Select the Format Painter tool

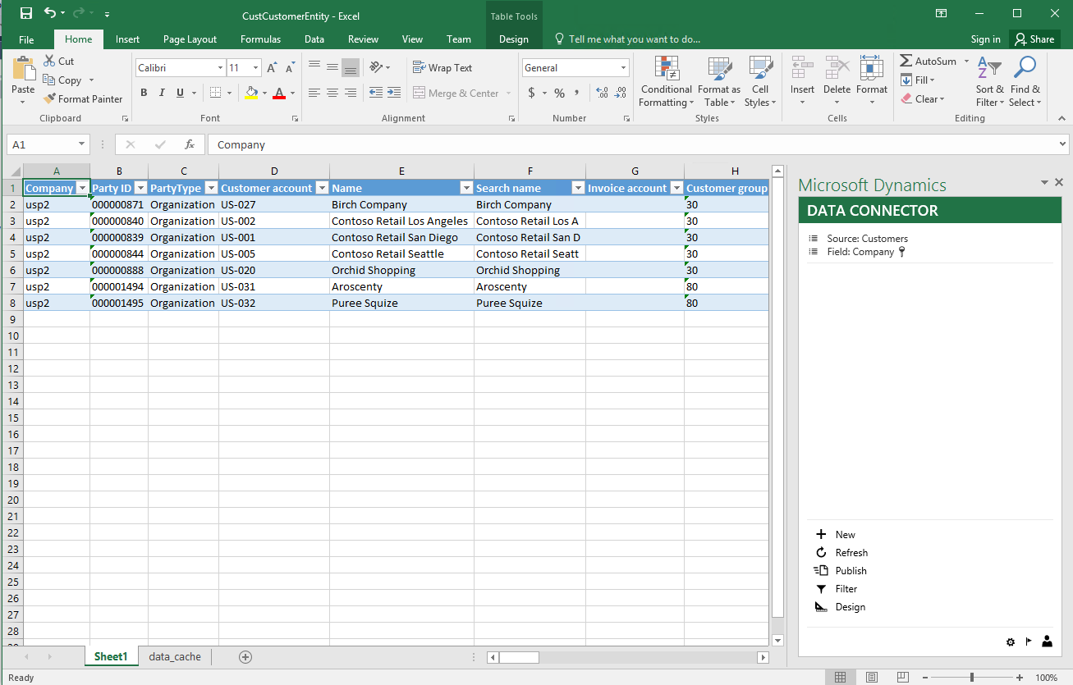click(83, 98)
